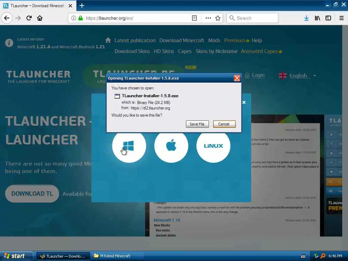Open a new browser tab
Viewport: 348px width, 261px height.
click(x=82, y=5)
